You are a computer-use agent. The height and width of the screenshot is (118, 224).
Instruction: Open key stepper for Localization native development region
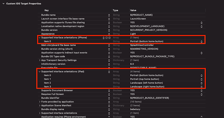point(109,26)
